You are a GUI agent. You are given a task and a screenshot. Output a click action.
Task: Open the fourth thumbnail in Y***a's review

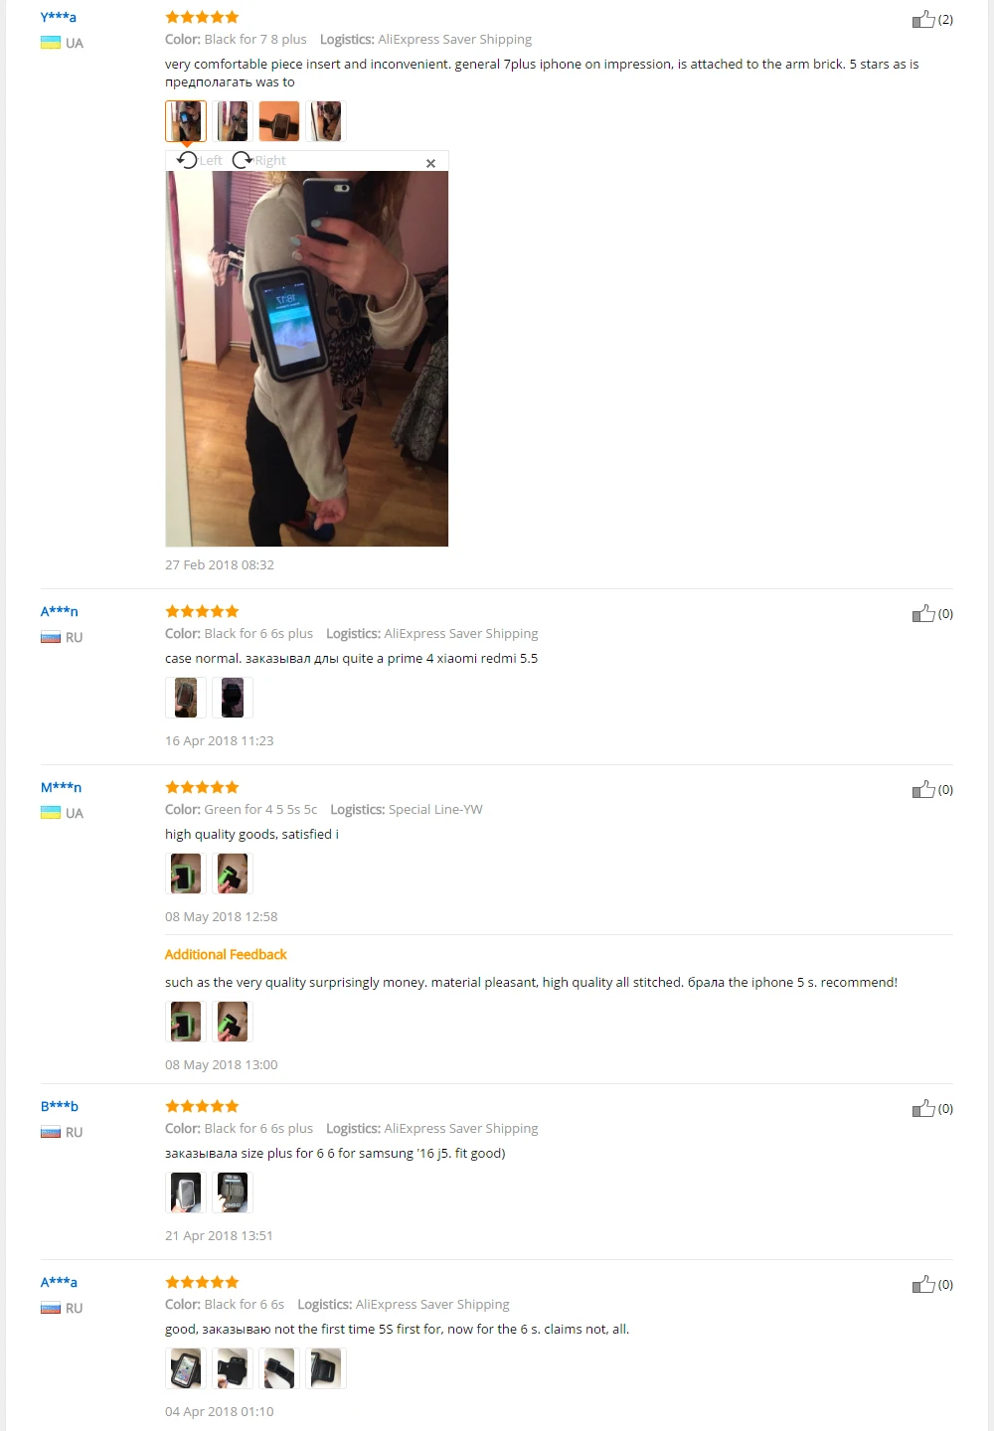[326, 121]
